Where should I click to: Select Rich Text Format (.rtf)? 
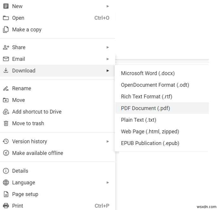tap(162, 96)
